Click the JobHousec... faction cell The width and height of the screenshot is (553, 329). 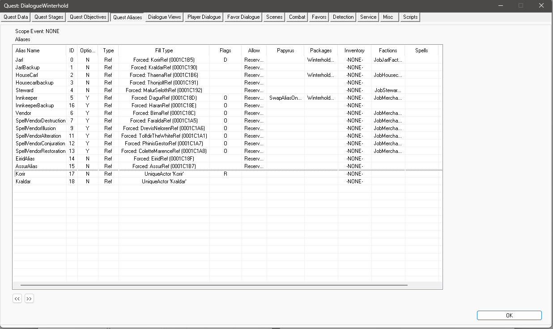click(x=388, y=75)
